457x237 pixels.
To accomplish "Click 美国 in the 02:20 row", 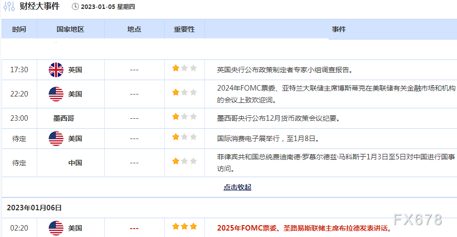I will (x=75, y=228).
